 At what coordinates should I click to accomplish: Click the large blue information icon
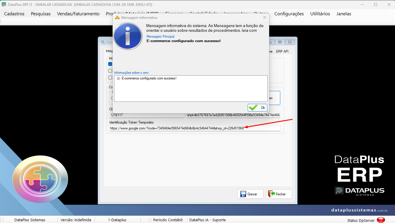[128, 36]
